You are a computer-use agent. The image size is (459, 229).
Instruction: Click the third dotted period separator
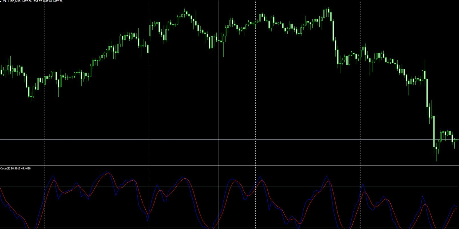click(255, 115)
